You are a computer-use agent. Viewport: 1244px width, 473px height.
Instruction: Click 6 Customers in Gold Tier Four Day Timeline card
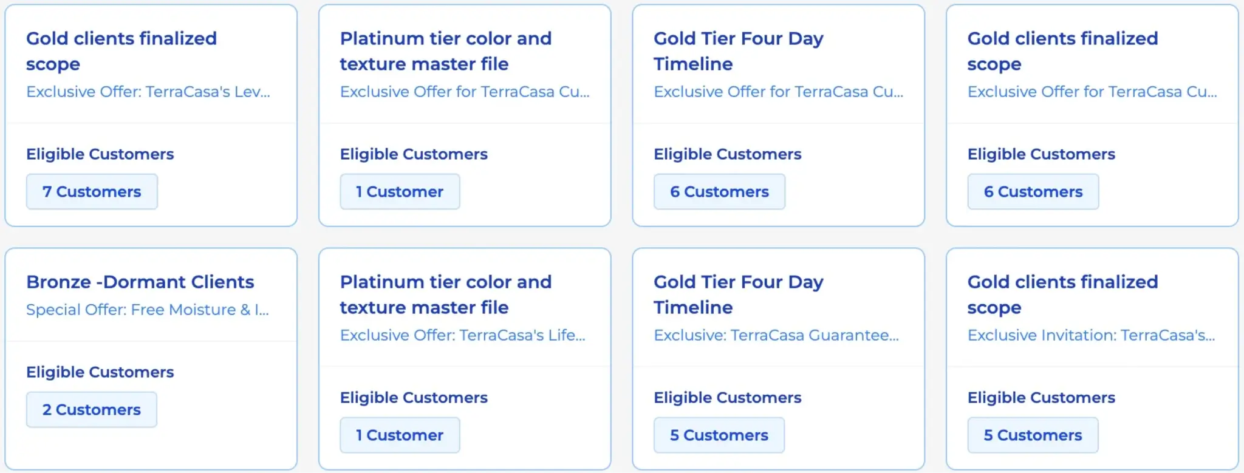tap(719, 192)
